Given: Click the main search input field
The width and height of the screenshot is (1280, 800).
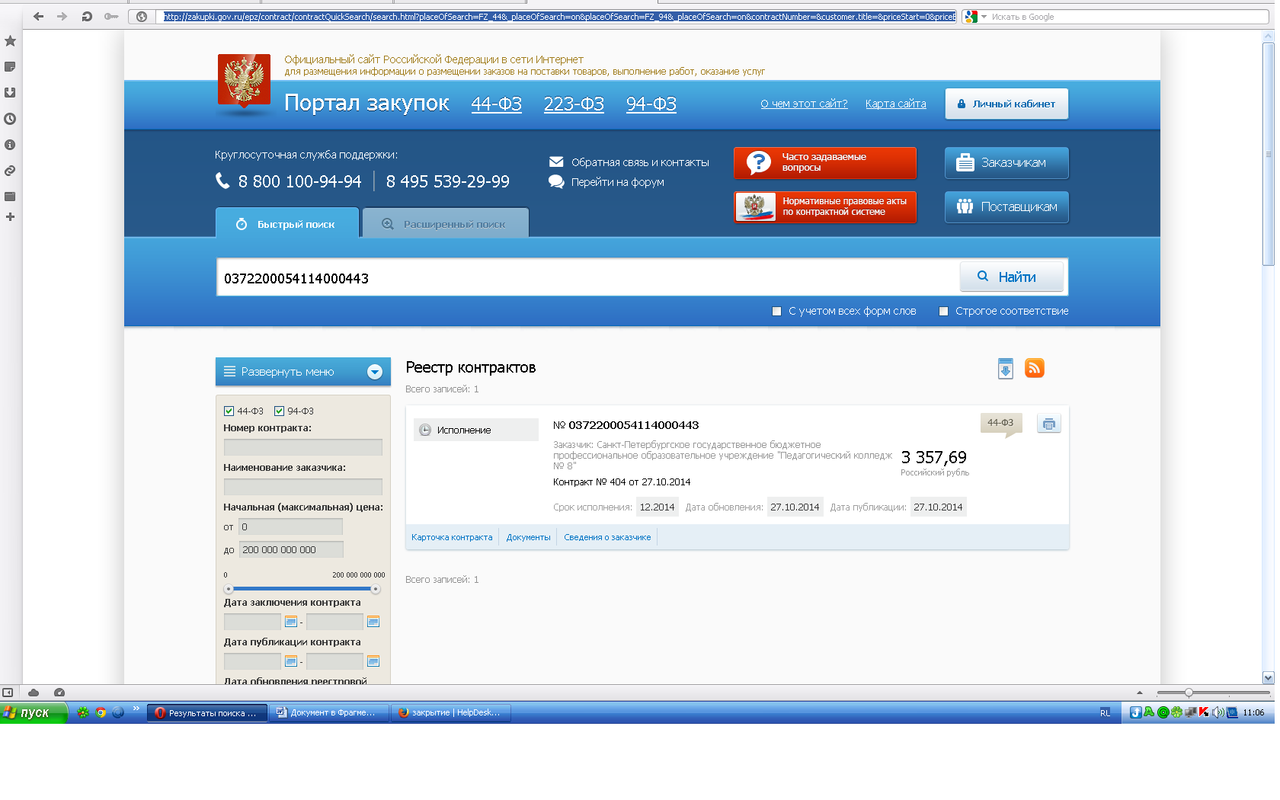Looking at the screenshot, I should coord(587,277).
